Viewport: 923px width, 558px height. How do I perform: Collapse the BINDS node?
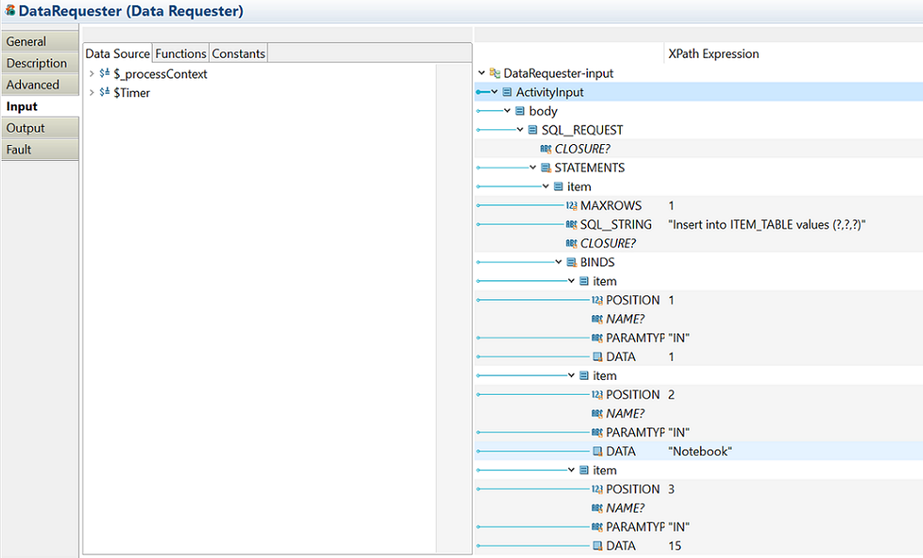559,263
